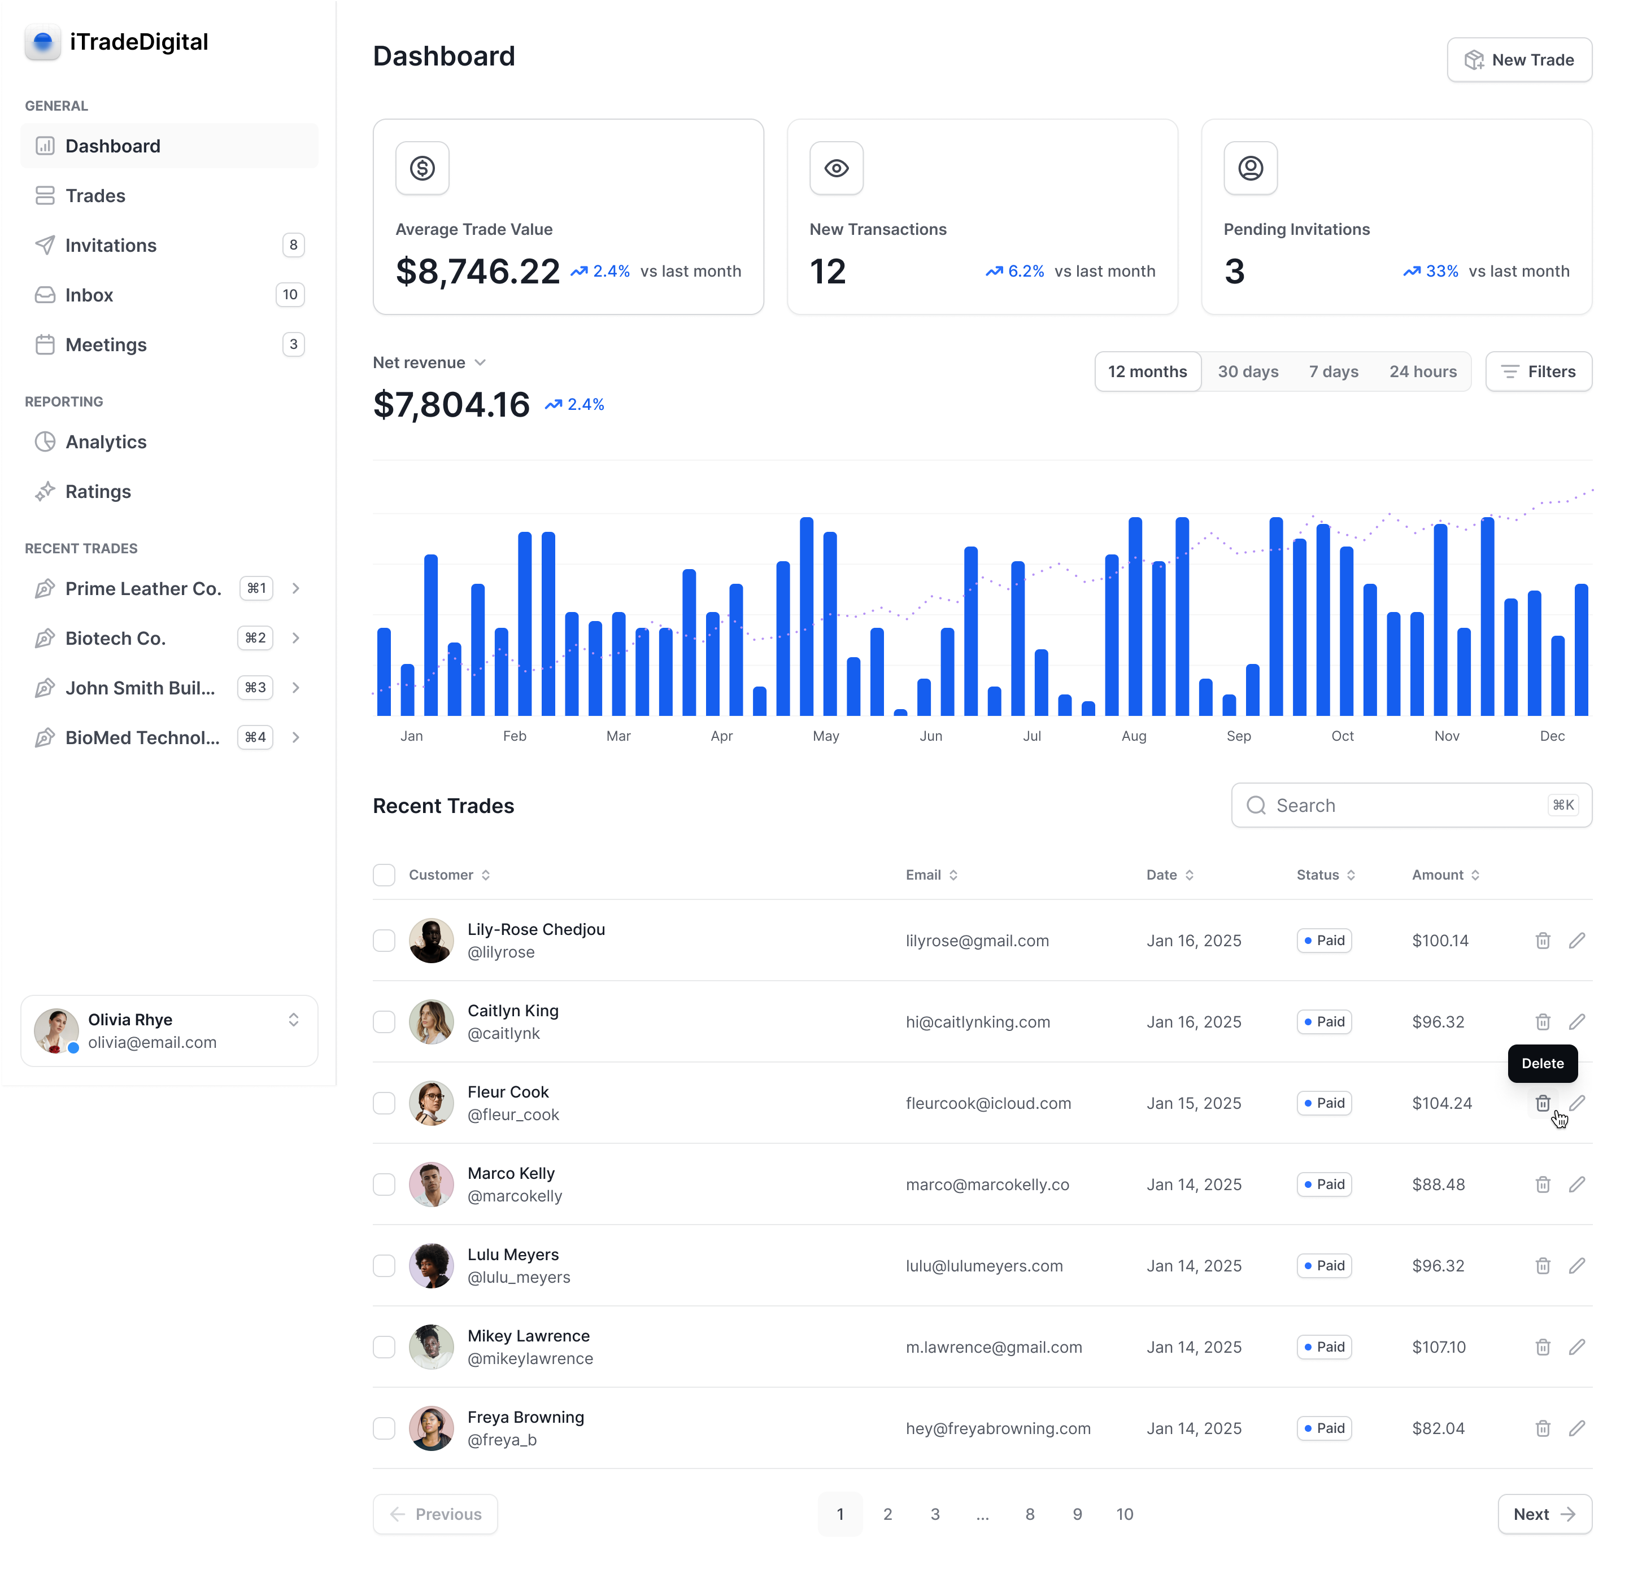Switch to the 30 days view
Image resolution: width=1629 pixels, height=1591 pixels.
tap(1248, 371)
